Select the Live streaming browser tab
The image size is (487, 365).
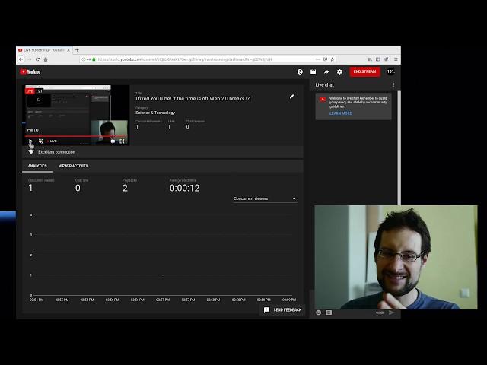pos(44,50)
